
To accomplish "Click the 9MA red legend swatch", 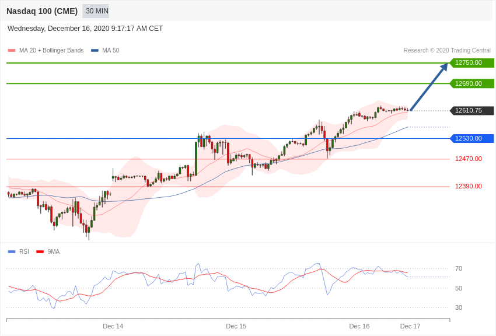I will click(40, 252).
